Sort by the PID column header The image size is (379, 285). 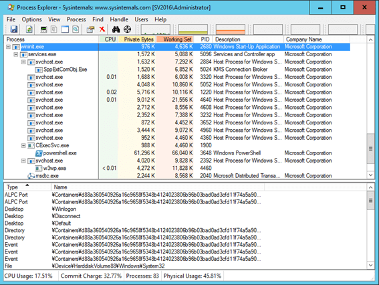point(203,39)
